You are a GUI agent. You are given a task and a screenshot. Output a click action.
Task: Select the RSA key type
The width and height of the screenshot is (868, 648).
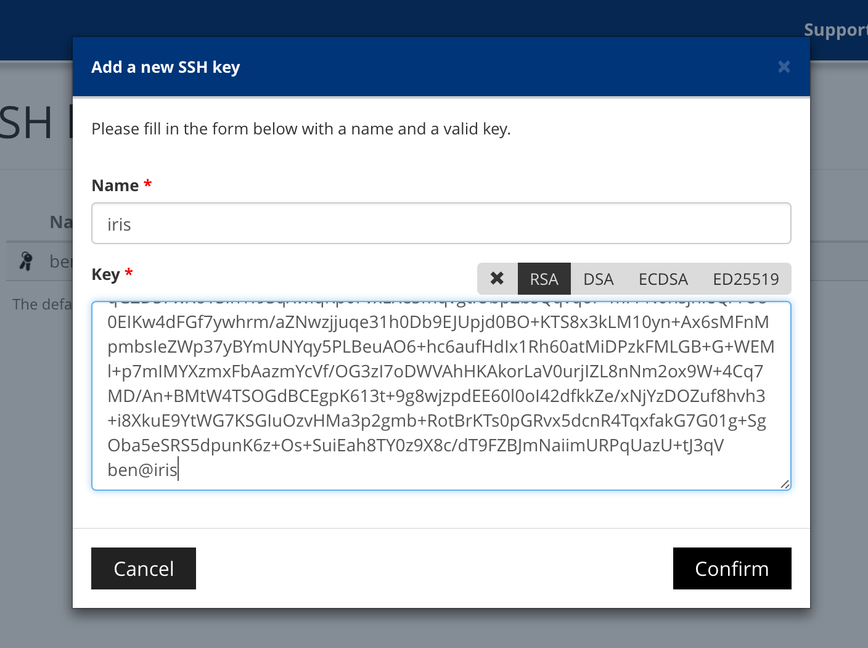coord(544,279)
